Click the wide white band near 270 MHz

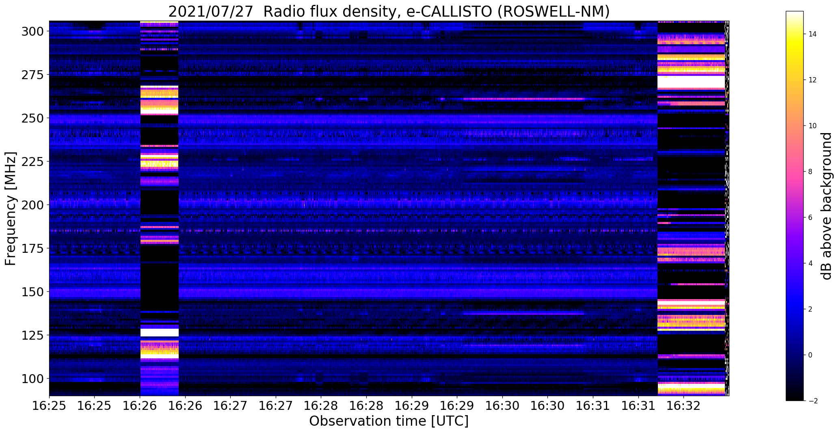(691, 82)
